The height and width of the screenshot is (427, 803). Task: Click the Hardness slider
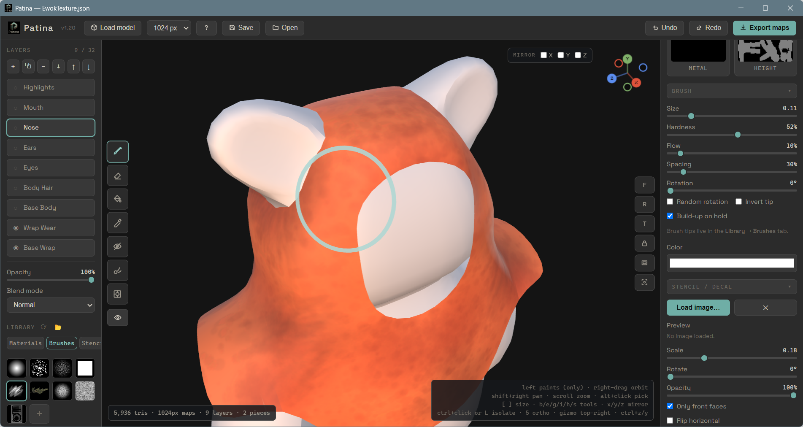pyautogui.click(x=732, y=135)
